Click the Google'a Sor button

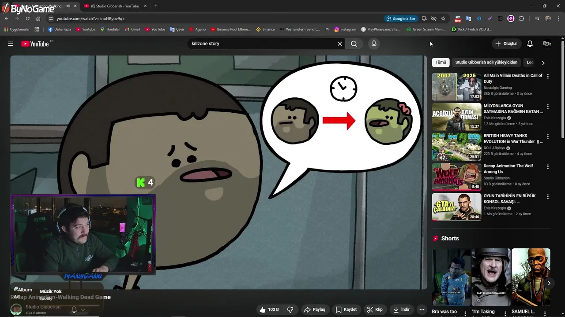(x=401, y=18)
